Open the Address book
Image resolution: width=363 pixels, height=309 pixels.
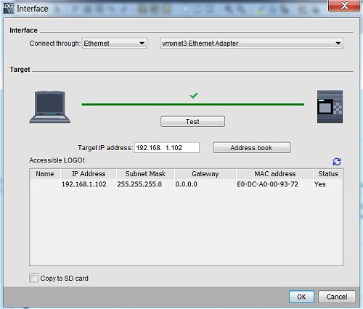(x=251, y=147)
